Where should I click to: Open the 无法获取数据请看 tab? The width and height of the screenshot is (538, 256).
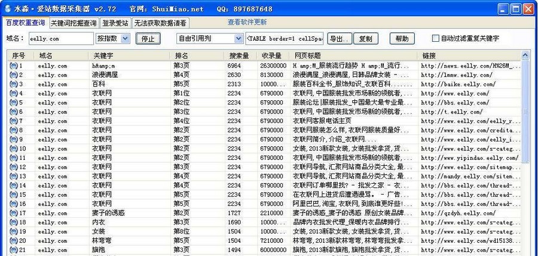pyautogui.click(x=160, y=23)
